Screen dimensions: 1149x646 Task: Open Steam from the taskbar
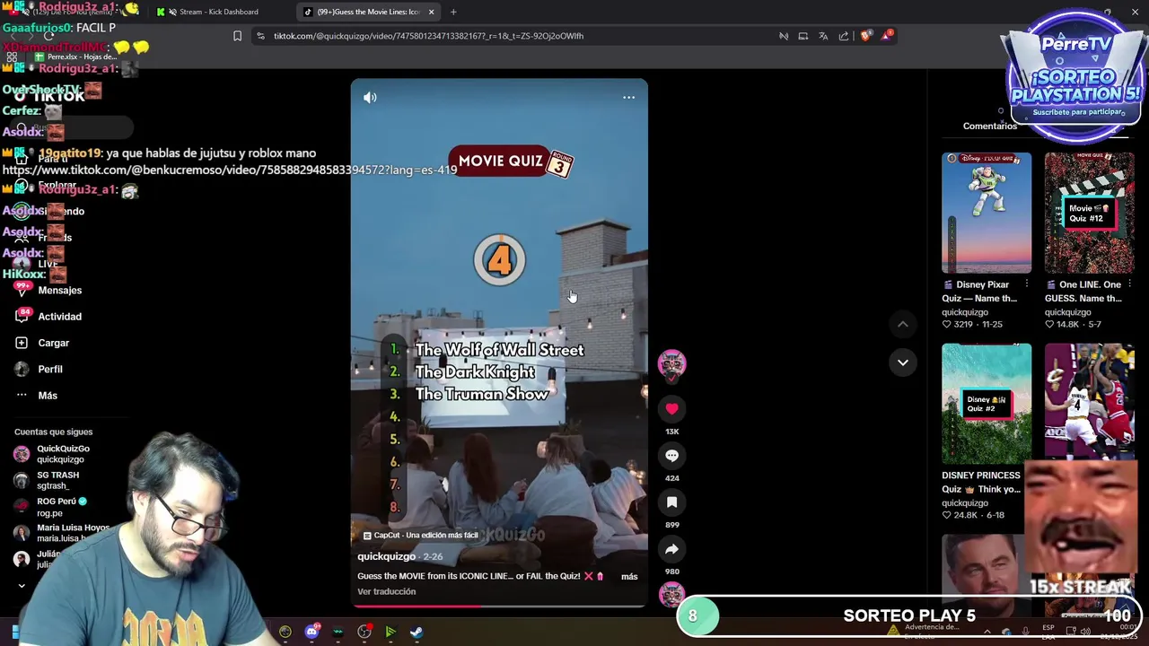click(417, 632)
